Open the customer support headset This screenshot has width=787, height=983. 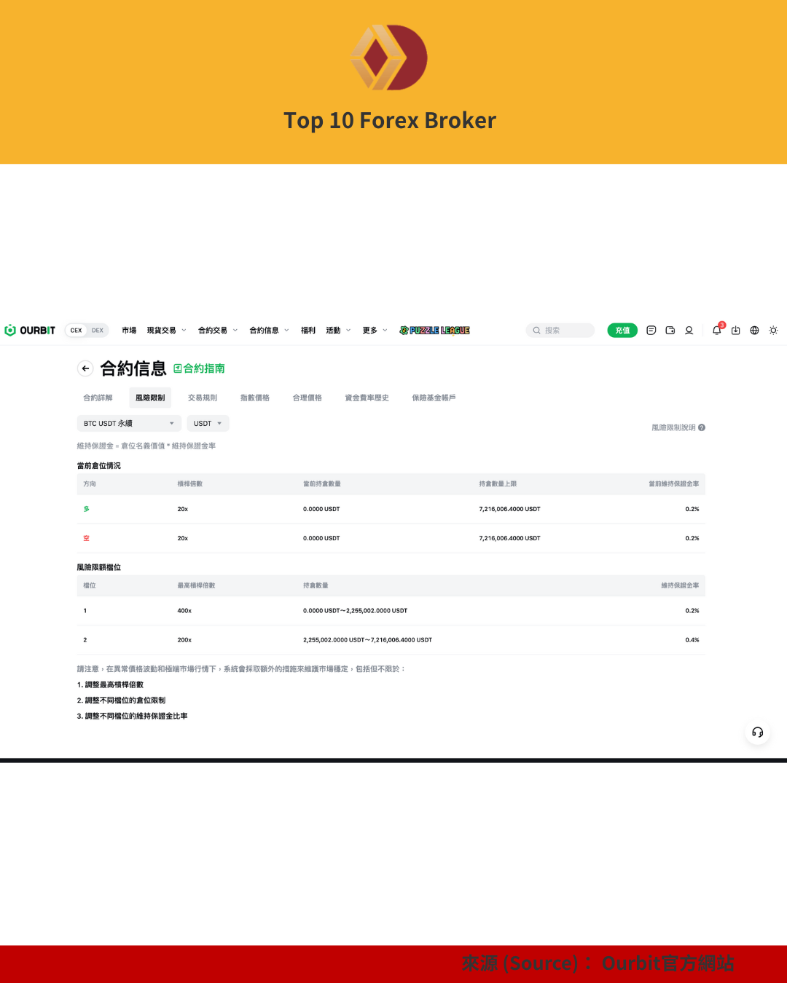[x=757, y=733]
